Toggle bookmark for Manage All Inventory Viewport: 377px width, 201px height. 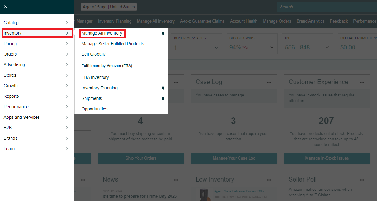click(x=162, y=33)
